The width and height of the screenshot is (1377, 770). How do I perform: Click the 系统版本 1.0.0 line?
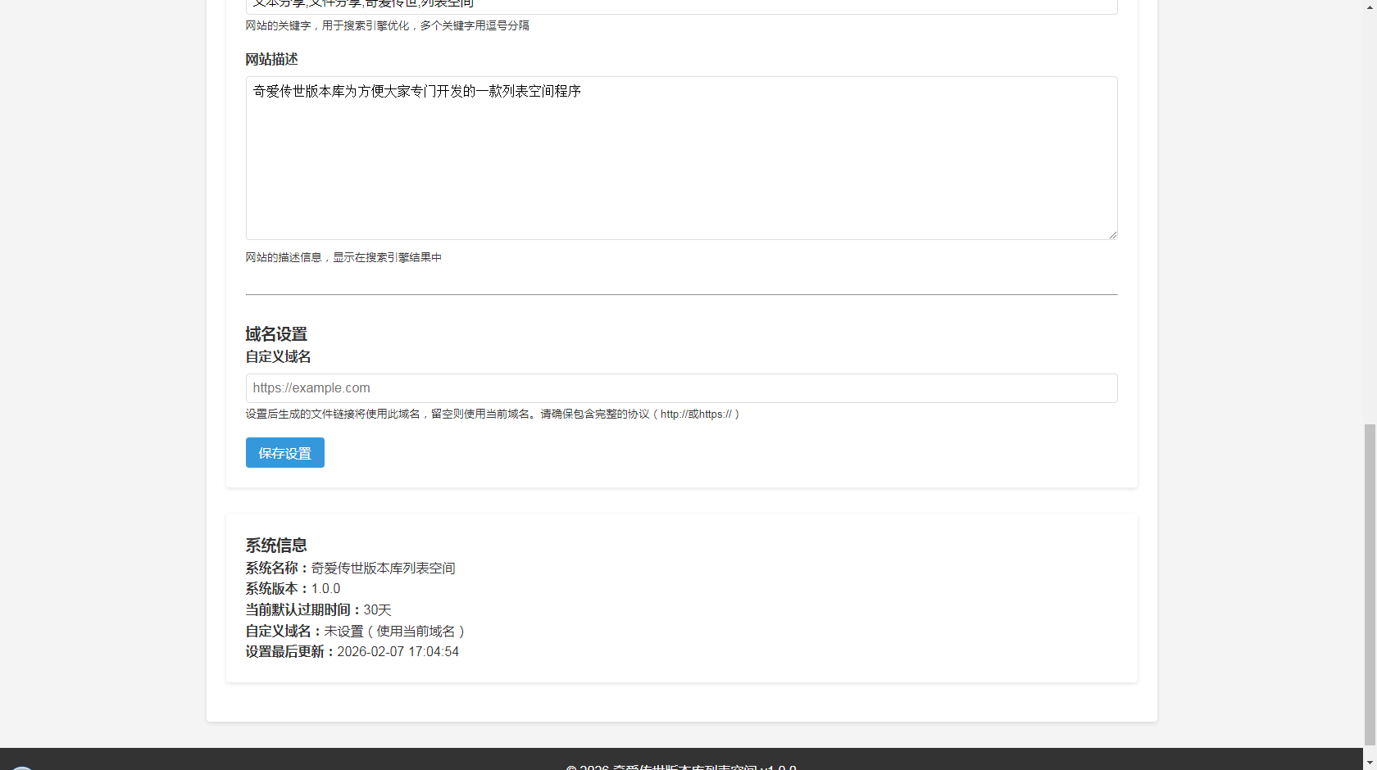tap(293, 589)
